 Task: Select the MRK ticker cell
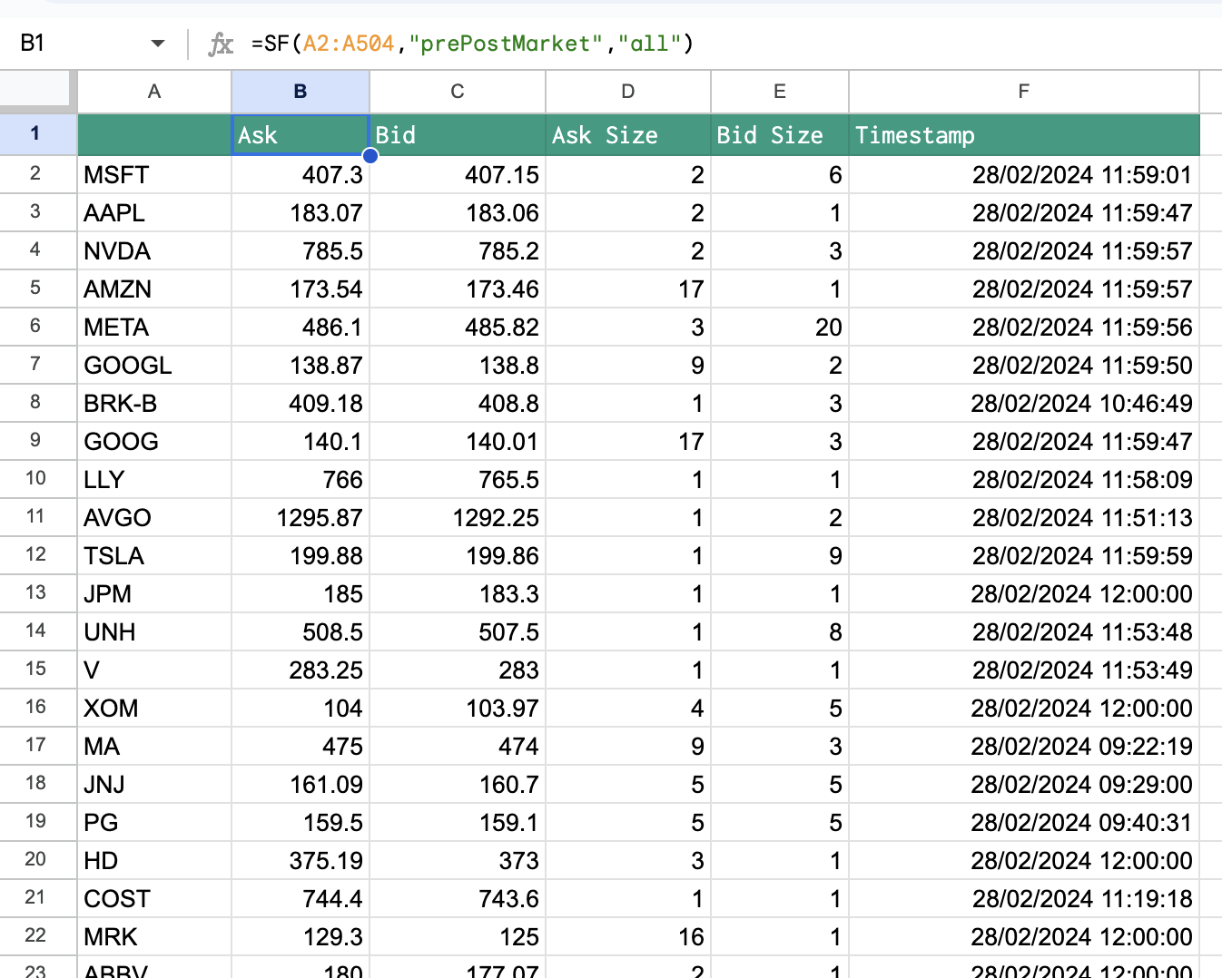coord(154,936)
